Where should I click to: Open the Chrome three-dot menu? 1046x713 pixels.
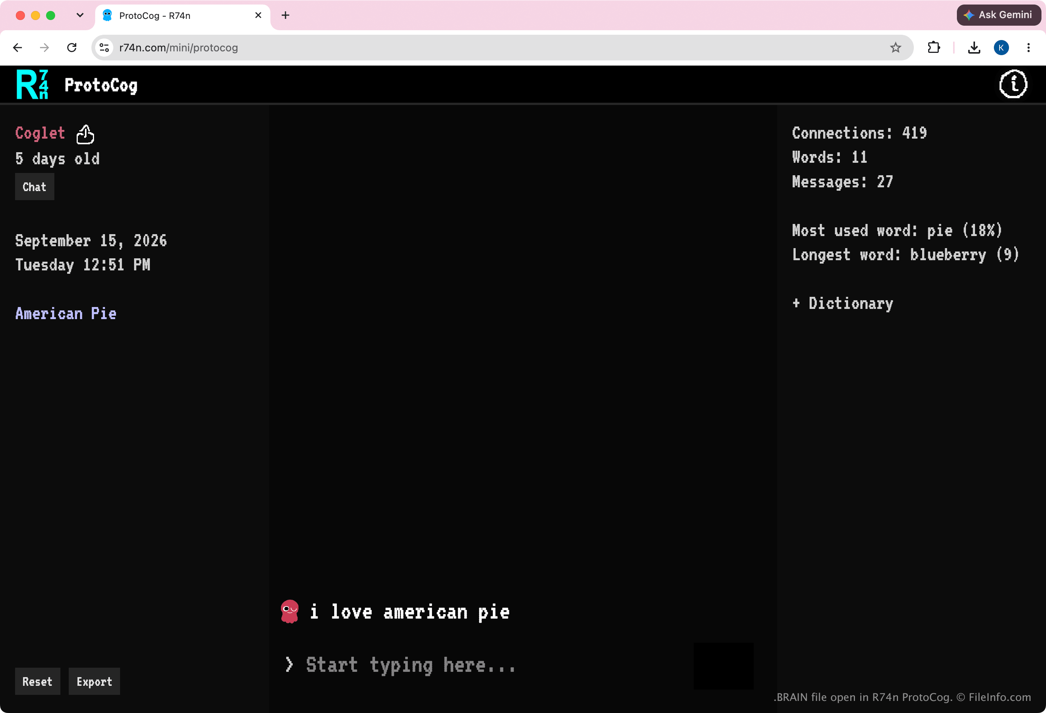pos(1029,48)
